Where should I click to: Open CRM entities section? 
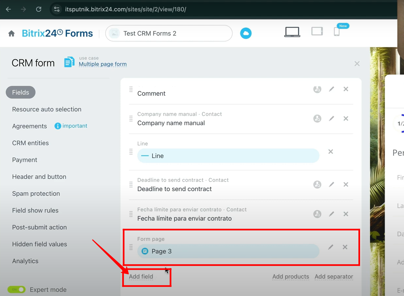pyautogui.click(x=30, y=143)
